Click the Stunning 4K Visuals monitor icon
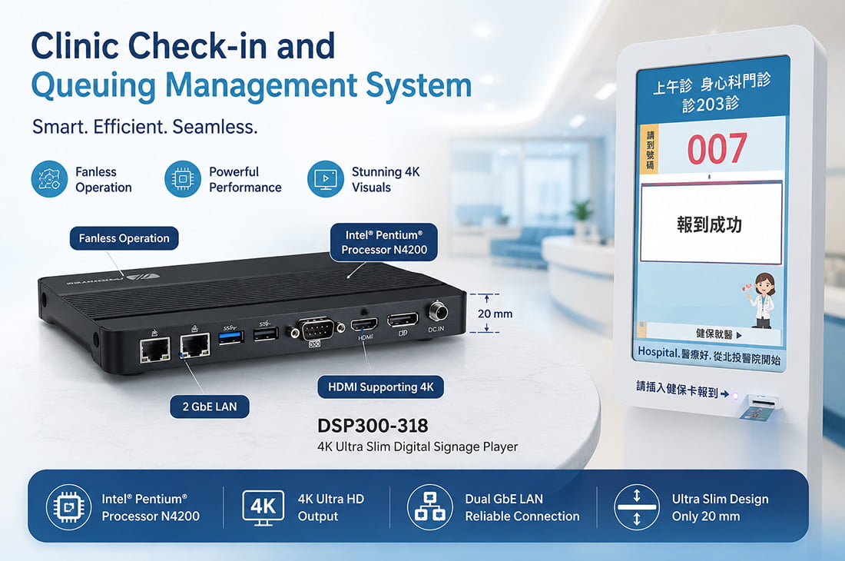Viewport: 845px width, 561px height. coord(326,179)
